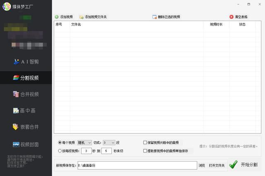Click the 媒体梦工厂 app logo icon
The height and width of the screenshot is (176, 265).
click(7, 7)
